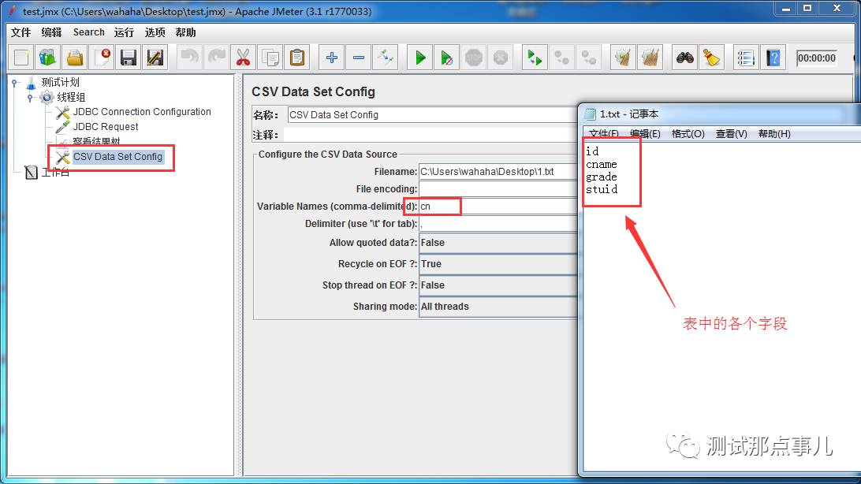Select 测试计划 in the tree

(x=61, y=82)
